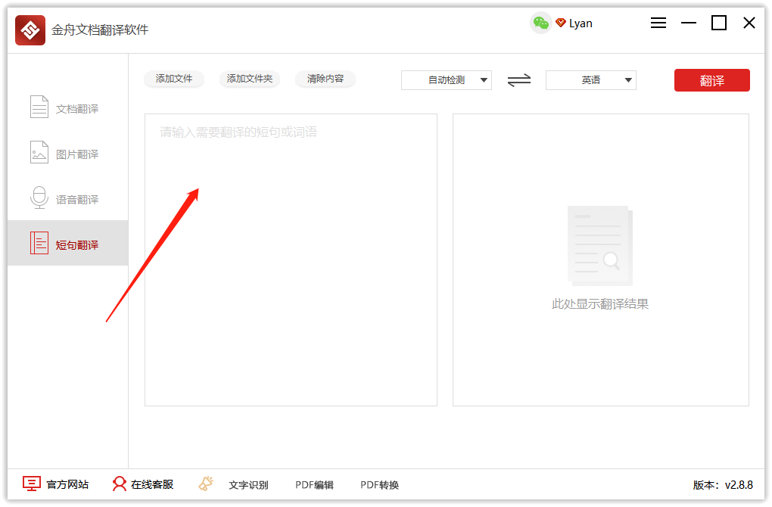Screen dimensions: 772x507
Task: Select the 短句翻译 tab
Action: tap(68, 243)
